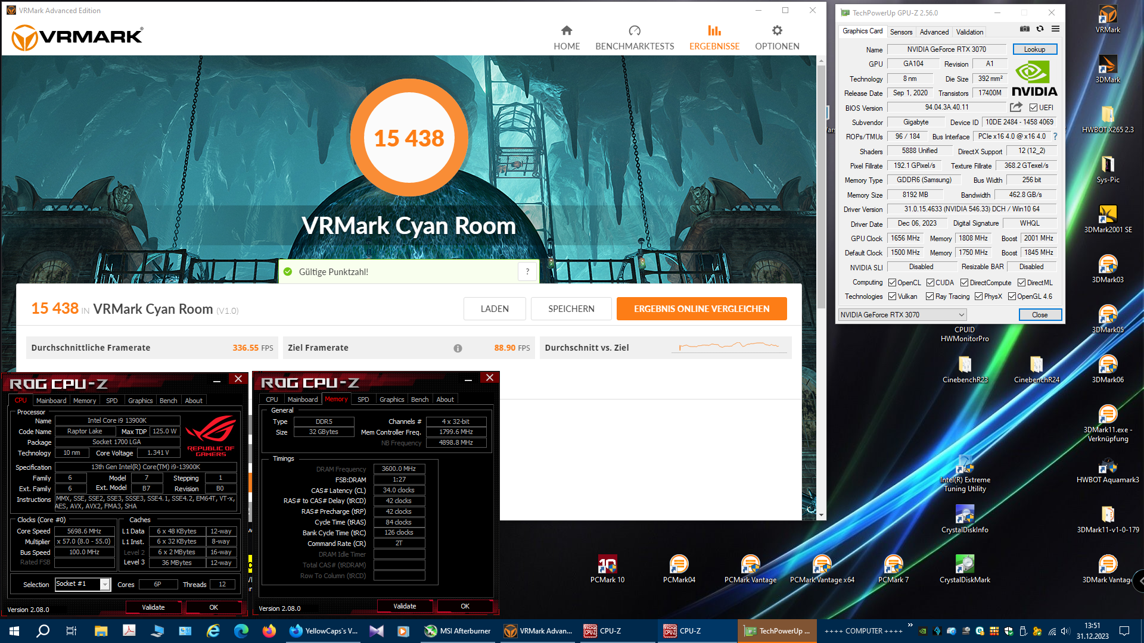Click the volume icon in system tray

[x=1065, y=631]
